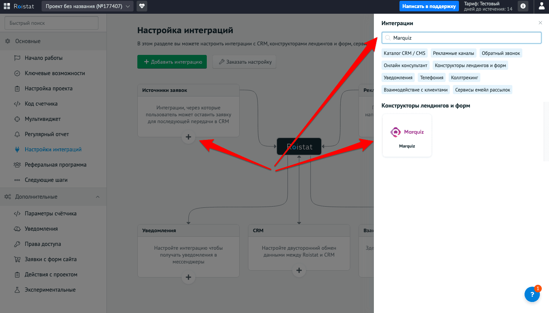
Task: Click Добавить интеграцию green button
Action: 172,62
